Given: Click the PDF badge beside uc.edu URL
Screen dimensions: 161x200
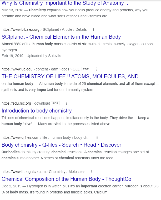Looking at the screenshot, I should [86, 69].
